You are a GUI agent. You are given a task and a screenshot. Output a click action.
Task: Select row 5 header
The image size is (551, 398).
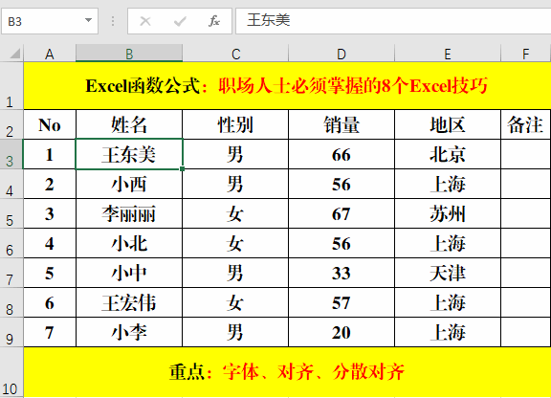coord(11,213)
